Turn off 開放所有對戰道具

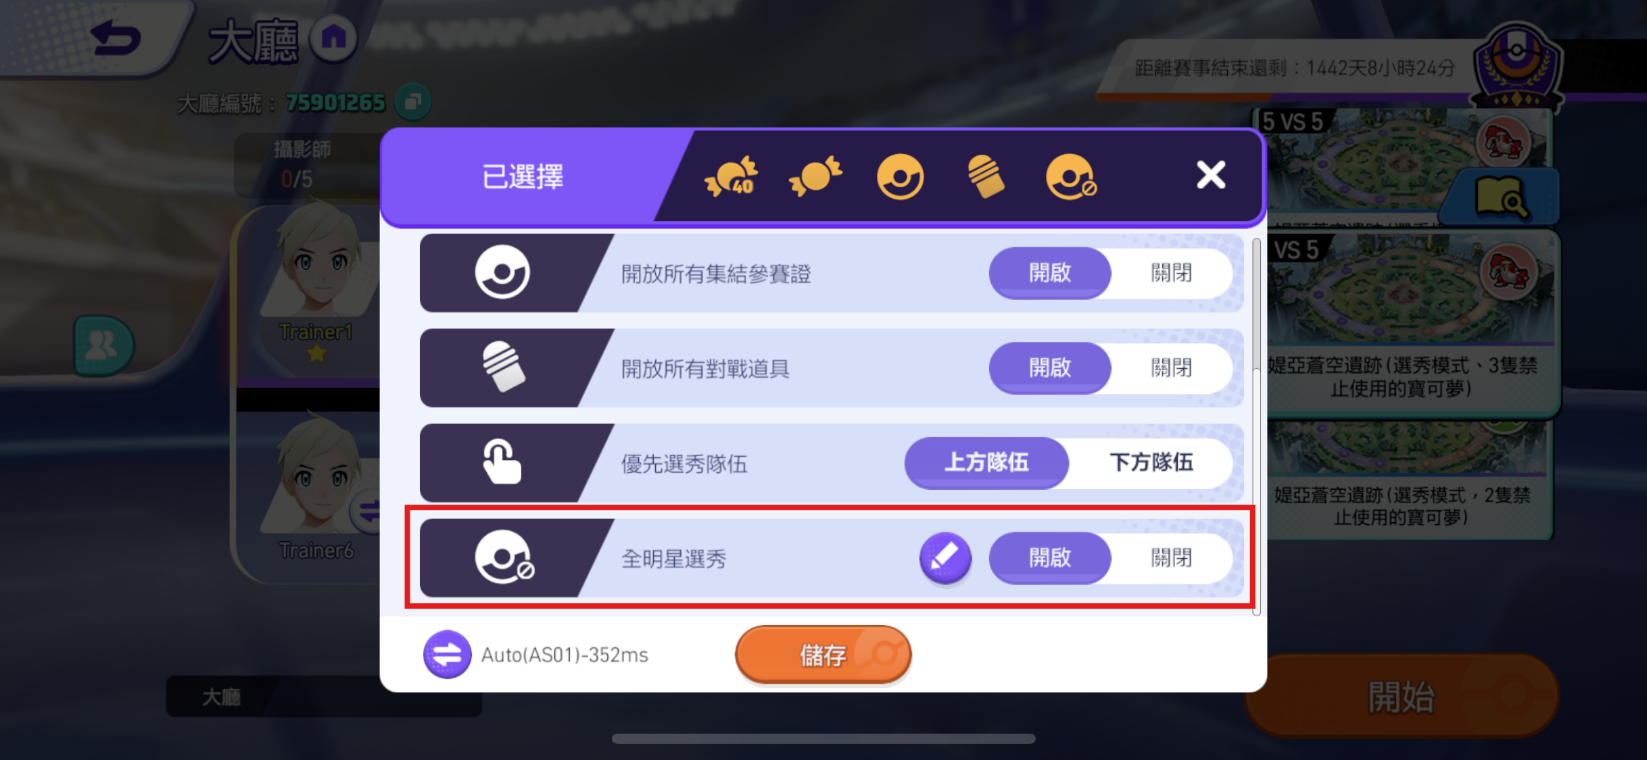coord(1171,368)
